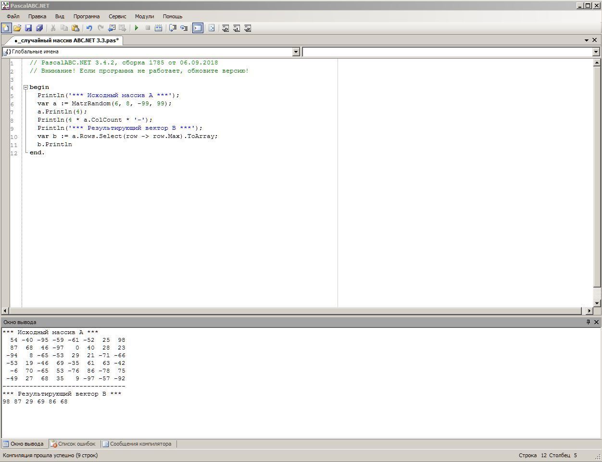Switch to the Список ошибок tab
Image resolution: width=602 pixels, height=462 pixels.
pyautogui.click(x=73, y=444)
